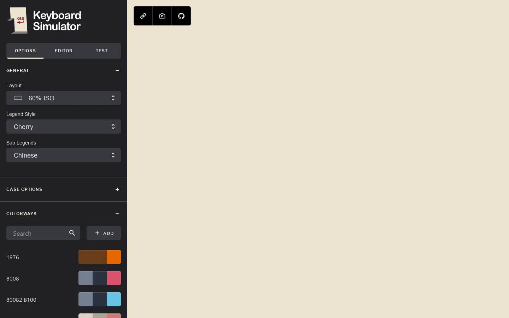Click the copy link icon button
Viewport: 509px width, 318px height.
point(143,16)
